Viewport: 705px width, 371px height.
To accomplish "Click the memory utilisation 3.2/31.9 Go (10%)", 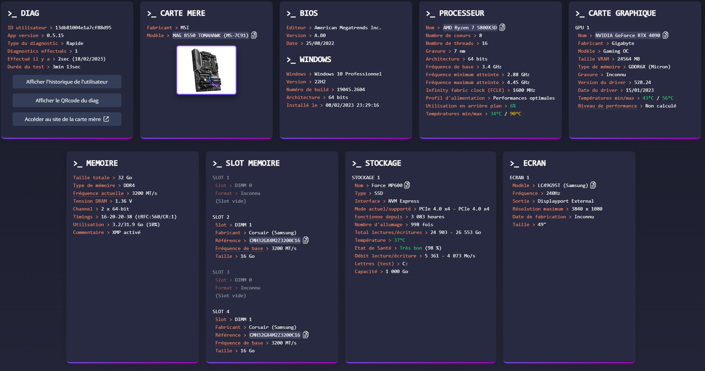I will point(136,224).
